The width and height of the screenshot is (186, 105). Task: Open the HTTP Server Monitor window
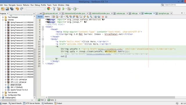(x=32, y=103)
